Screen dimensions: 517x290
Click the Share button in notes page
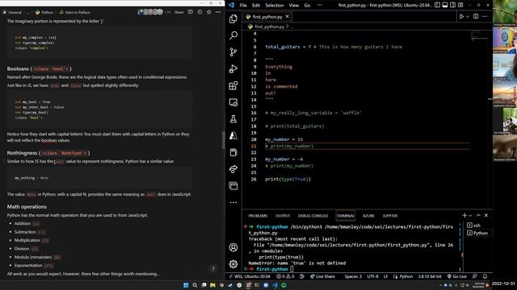tap(179, 12)
